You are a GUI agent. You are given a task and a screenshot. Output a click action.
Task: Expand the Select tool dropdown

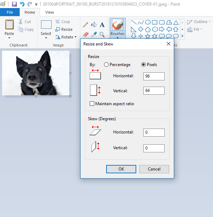46,38
